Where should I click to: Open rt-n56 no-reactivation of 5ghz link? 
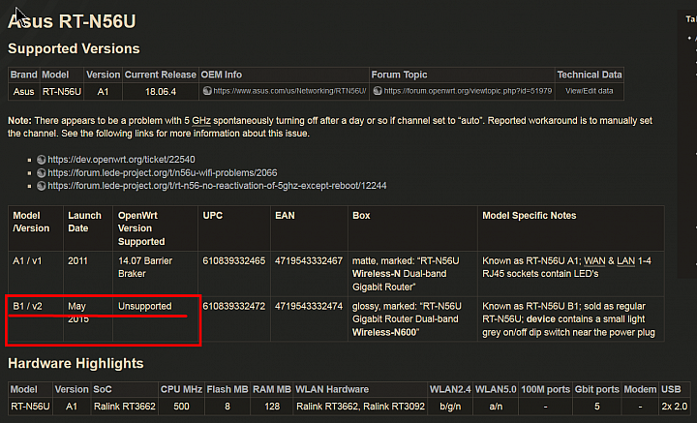(x=217, y=186)
